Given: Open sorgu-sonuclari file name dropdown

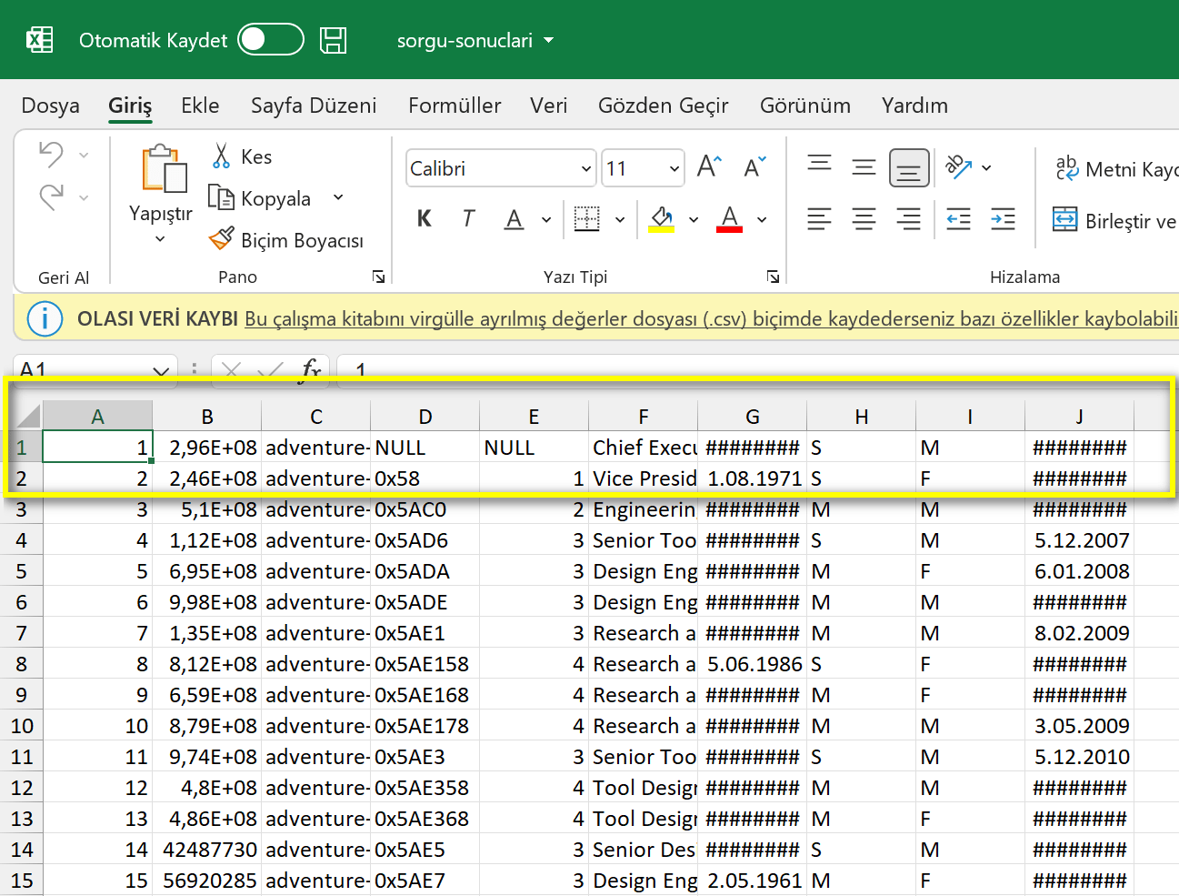Looking at the screenshot, I should click(x=548, y=40).
